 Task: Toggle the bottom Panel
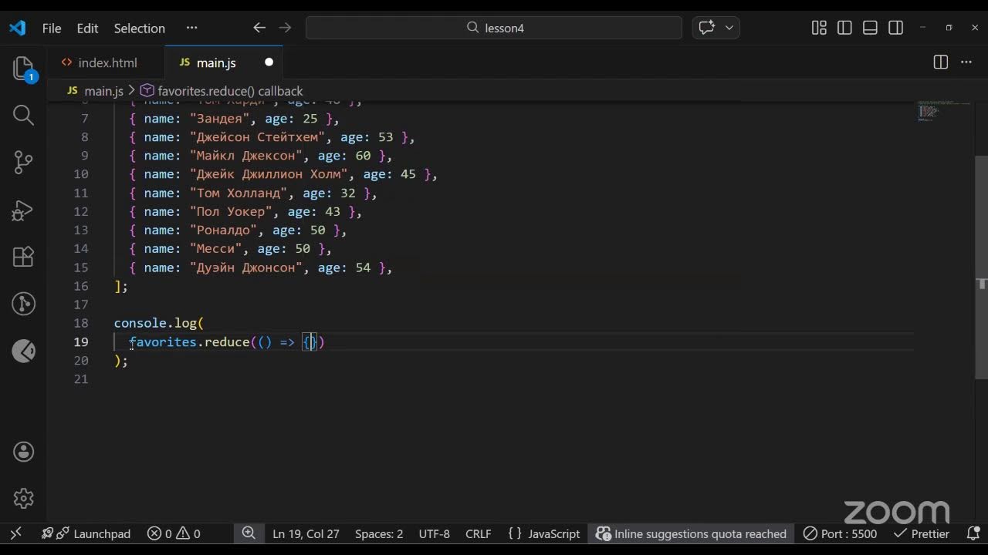tap(870, 28)
